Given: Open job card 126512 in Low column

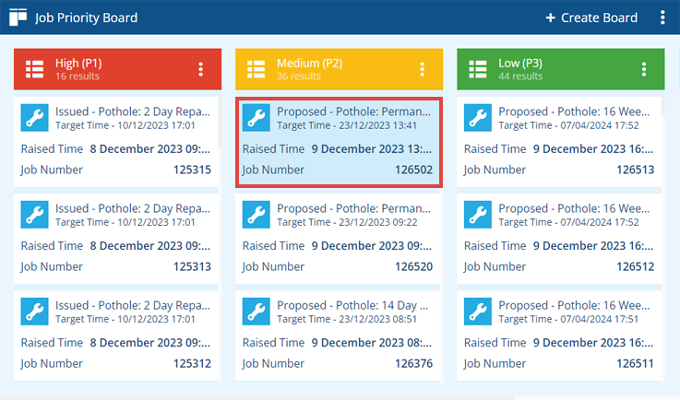Looking at the screenshot, I should pos(559,239).
